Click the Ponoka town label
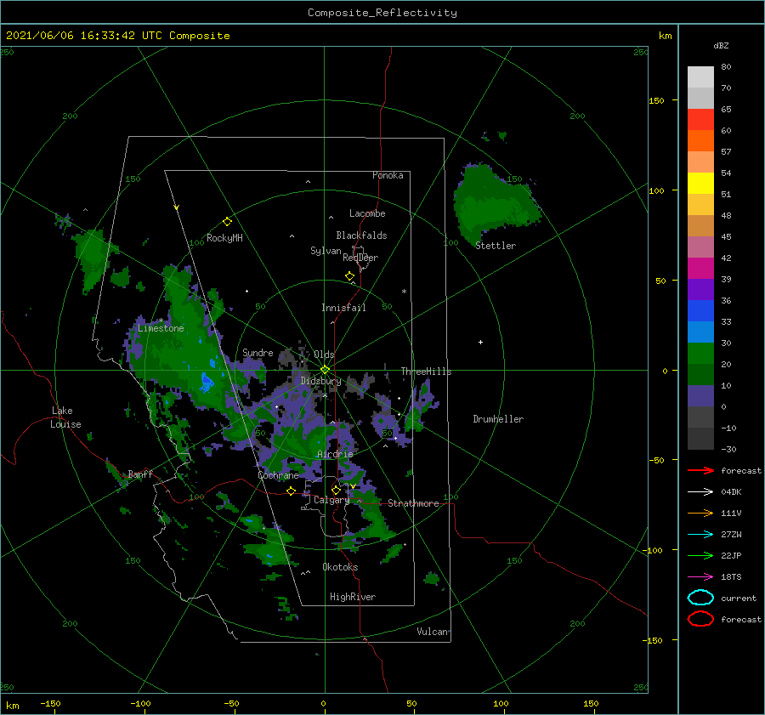 click(388, 175)
